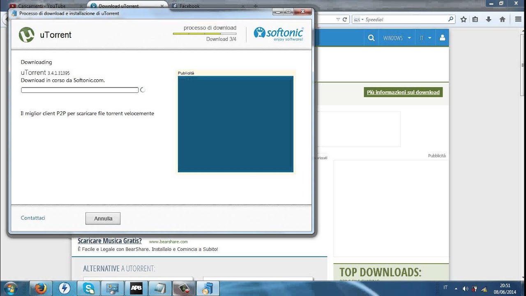Show hidden system tray icons
Viewport: 526px width, 296px height.
456,289
